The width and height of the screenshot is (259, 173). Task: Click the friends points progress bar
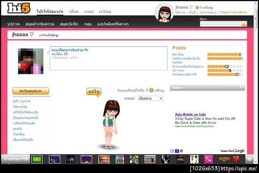click(225, 54)
